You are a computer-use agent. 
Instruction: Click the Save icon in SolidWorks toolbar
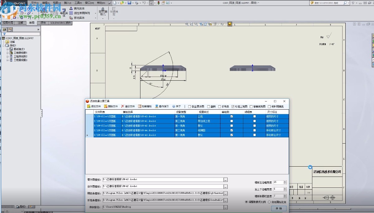tap(129, 3)
